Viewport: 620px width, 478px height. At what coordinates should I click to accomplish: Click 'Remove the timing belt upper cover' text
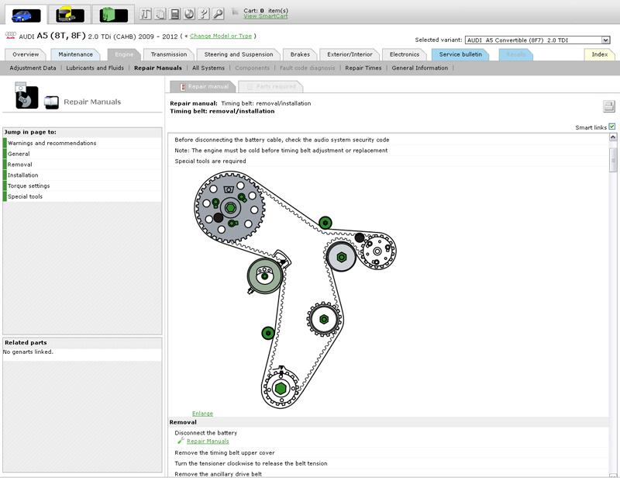225,452
